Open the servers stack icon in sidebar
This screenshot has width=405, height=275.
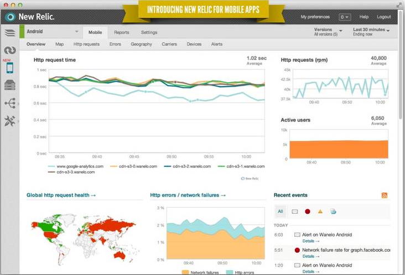(x=10, y=85)
